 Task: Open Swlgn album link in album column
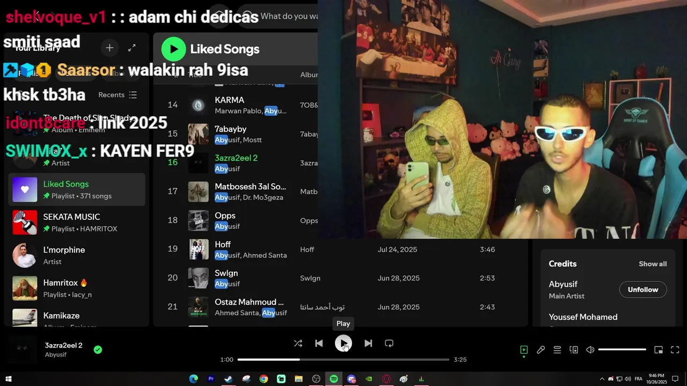point(310,278)
